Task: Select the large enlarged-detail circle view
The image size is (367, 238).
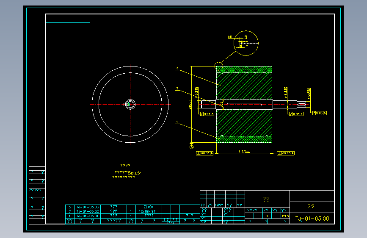Action: 246,43
